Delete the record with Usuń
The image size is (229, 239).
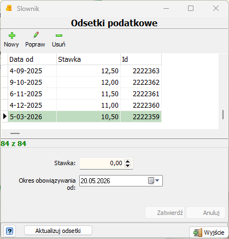(58, 40)
